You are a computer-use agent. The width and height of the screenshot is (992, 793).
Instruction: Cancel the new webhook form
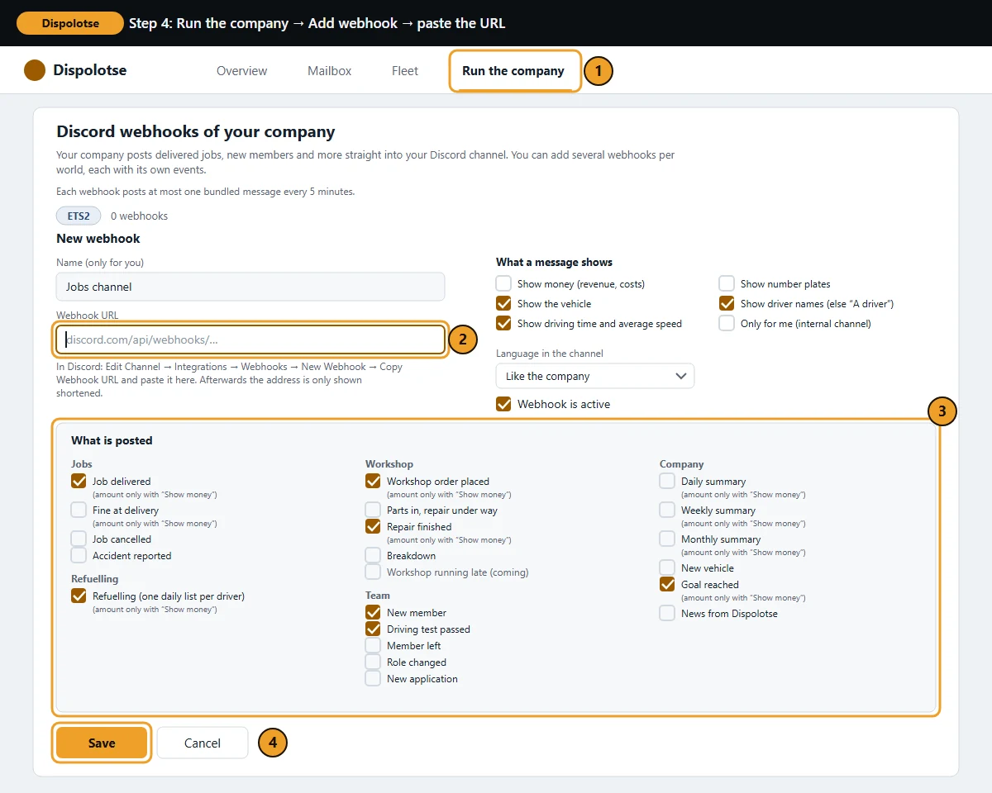[x=203, y=743]
